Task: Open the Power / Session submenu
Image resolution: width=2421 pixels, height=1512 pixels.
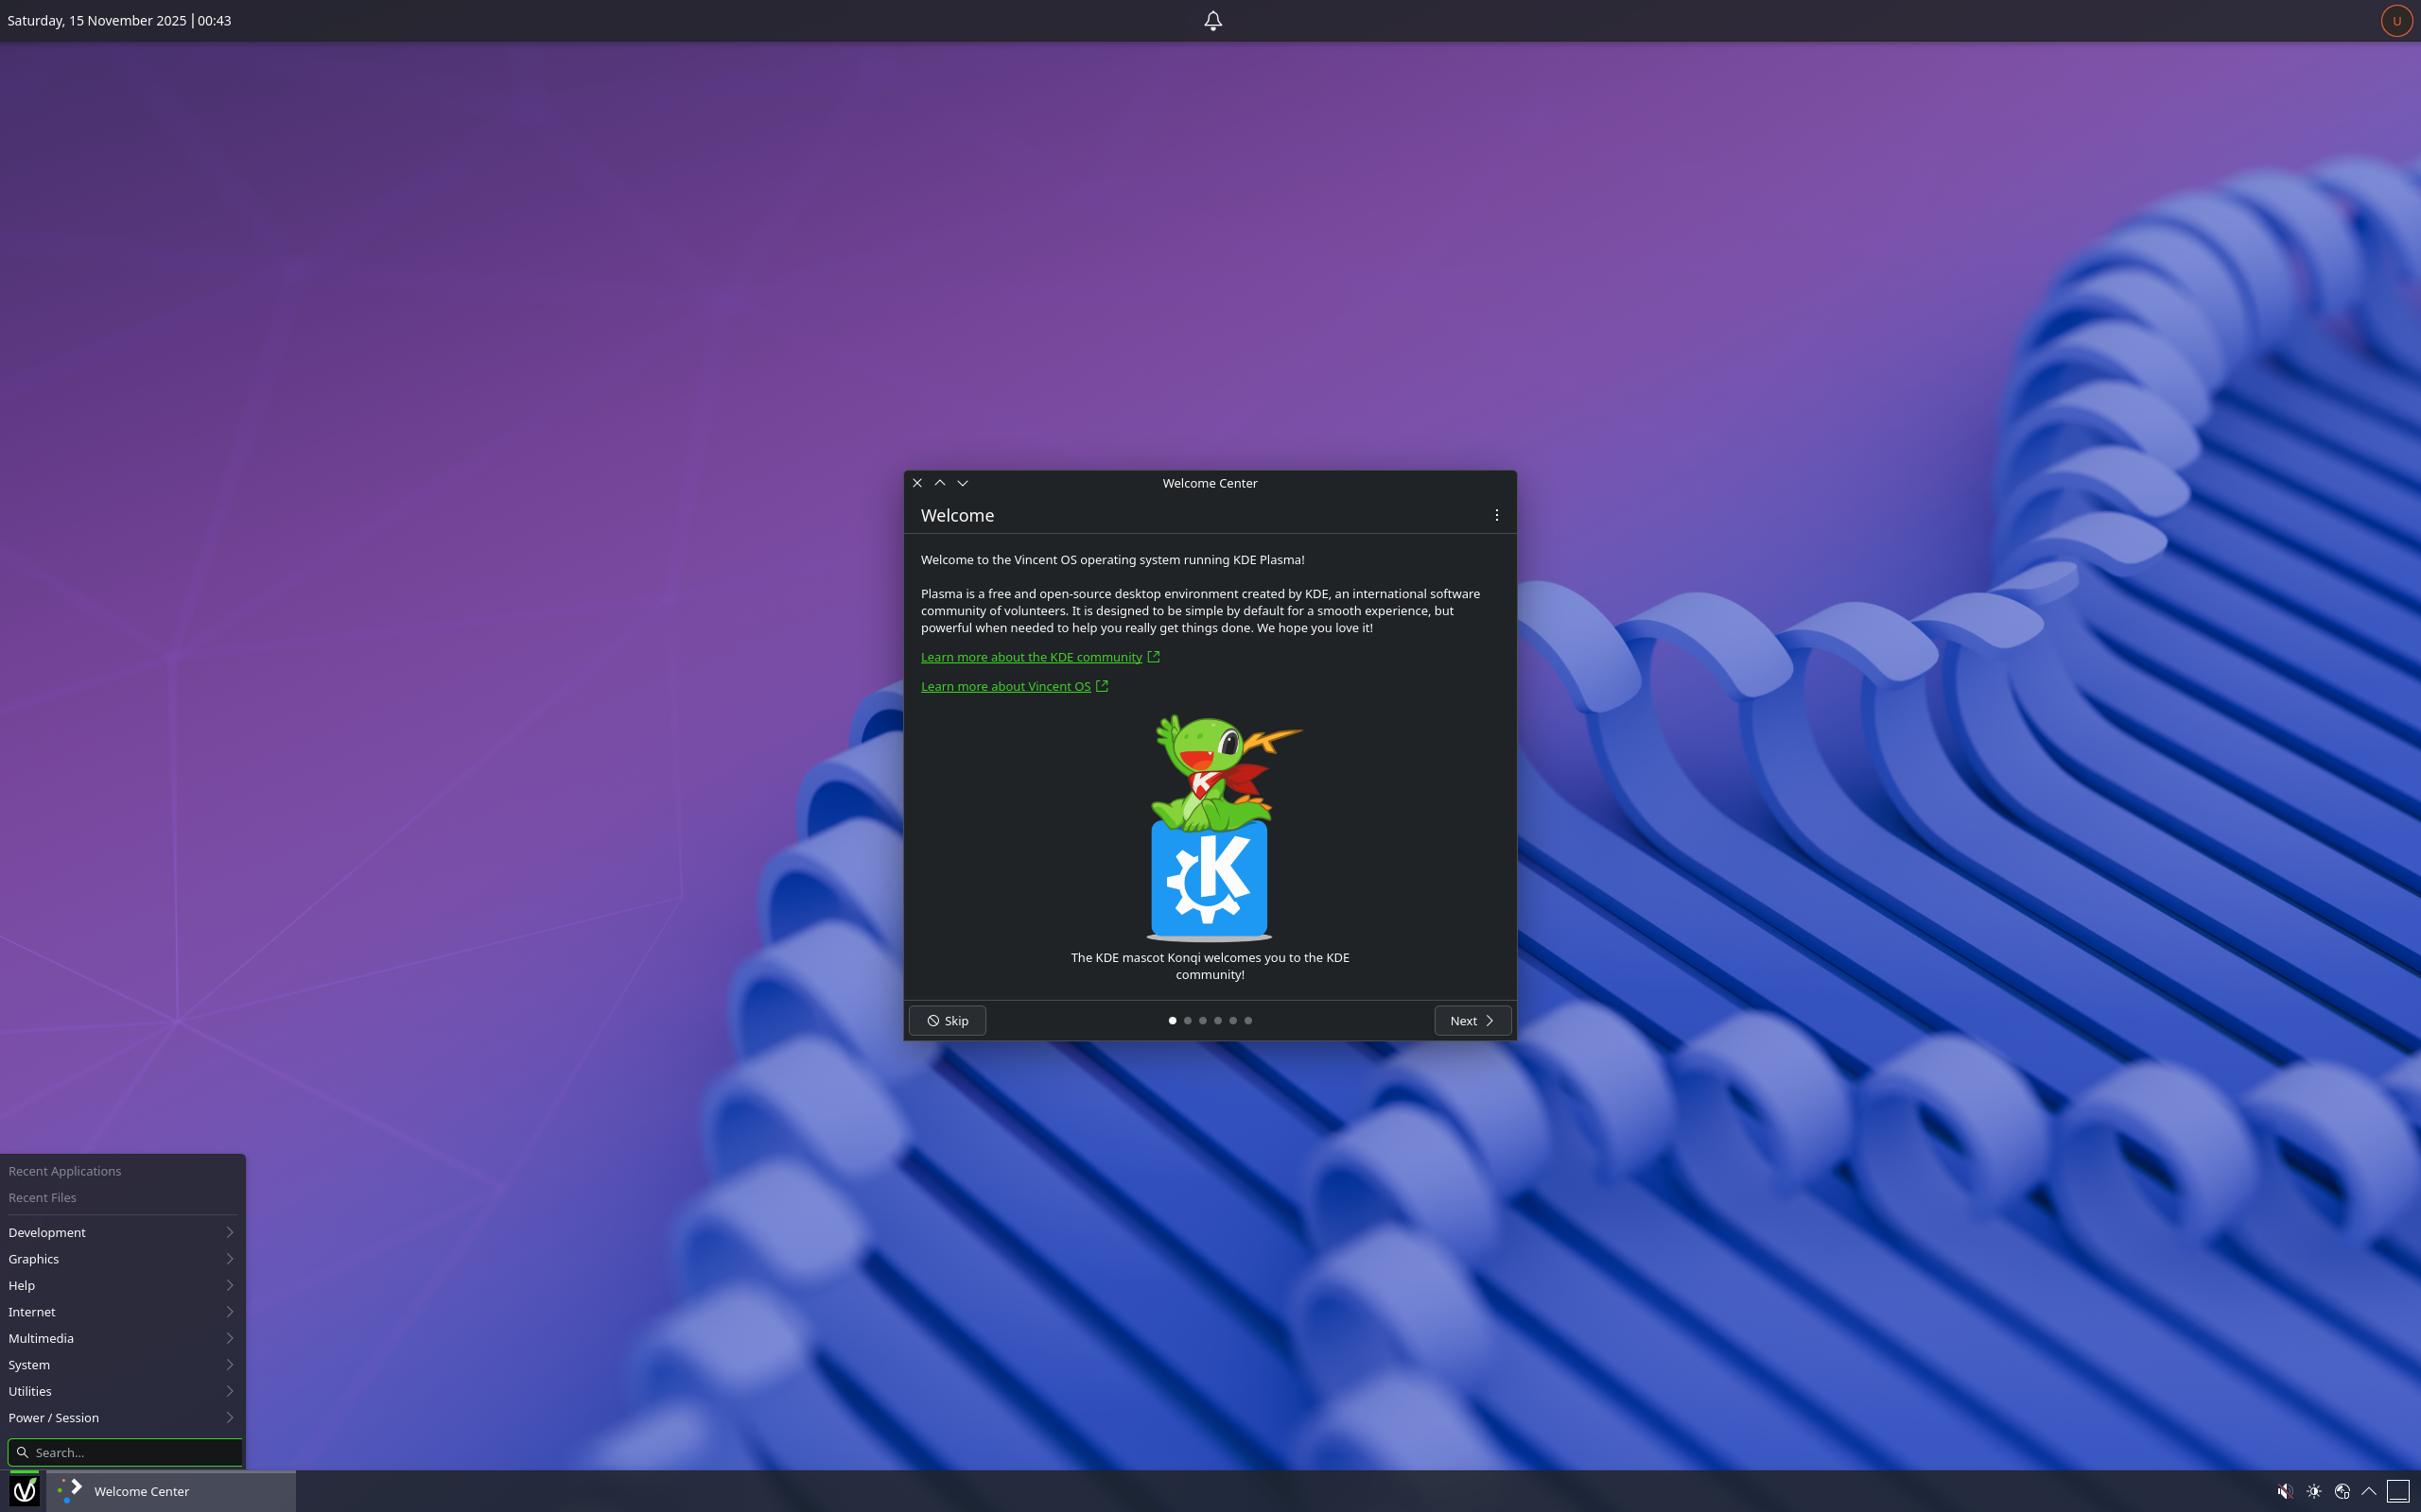Action: click(122, 1418)
